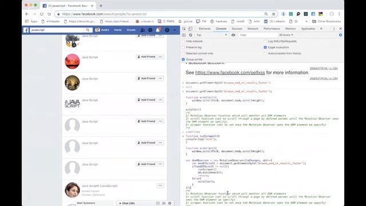
Task: Open the Other Bookmarks folder
Action: [327, 21]
